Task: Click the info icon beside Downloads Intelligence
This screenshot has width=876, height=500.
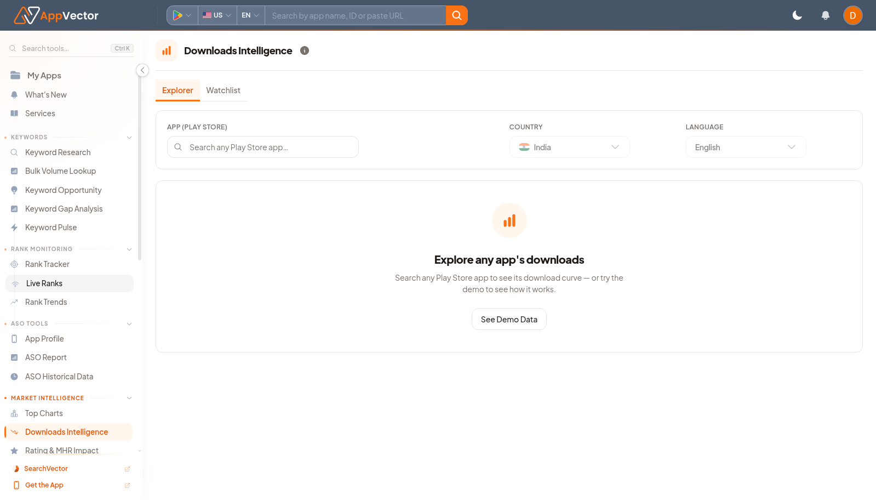Action: (x=305, y=50)
